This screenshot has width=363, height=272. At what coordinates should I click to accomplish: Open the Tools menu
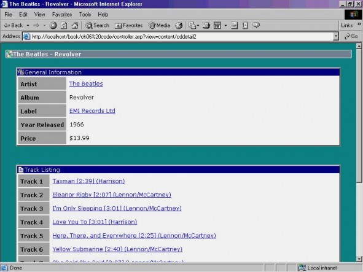tap(85, 15)
